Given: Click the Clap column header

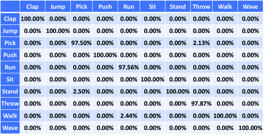Looking at the screenshot, I should tap(32, 7).
